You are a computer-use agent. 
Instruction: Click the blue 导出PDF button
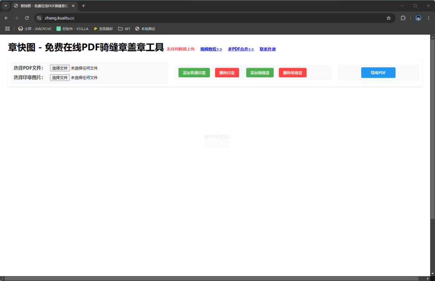[x=378, y=73]
